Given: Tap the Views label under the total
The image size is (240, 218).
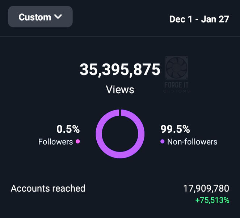Looking at the screenshot, I should coord(120,89).
